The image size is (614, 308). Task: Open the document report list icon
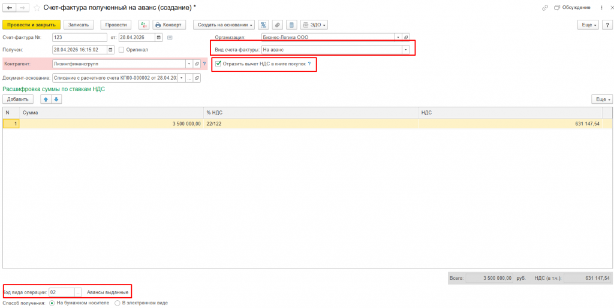[291, 25]
